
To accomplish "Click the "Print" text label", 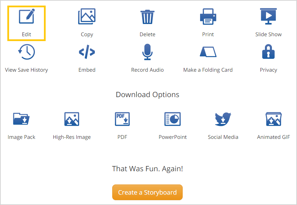I will (208, 34).
